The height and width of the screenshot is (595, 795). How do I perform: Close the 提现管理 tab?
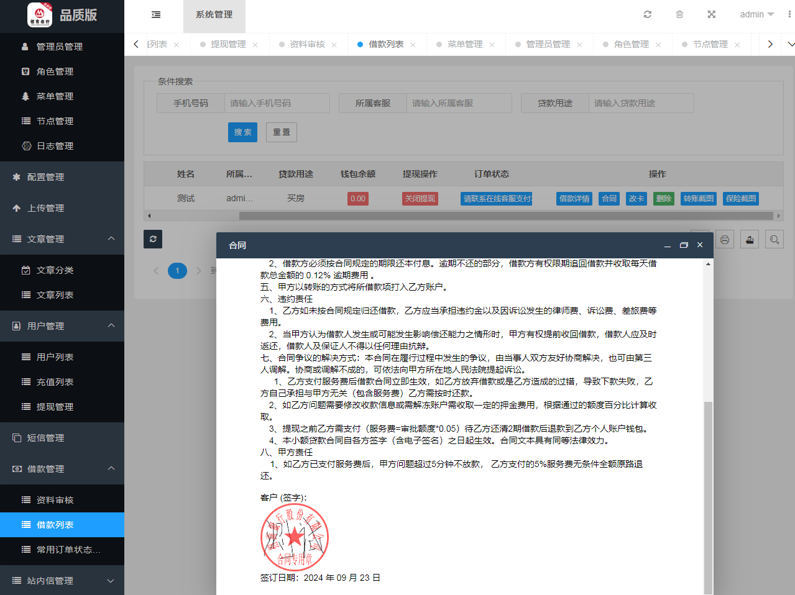click(255, 45)
